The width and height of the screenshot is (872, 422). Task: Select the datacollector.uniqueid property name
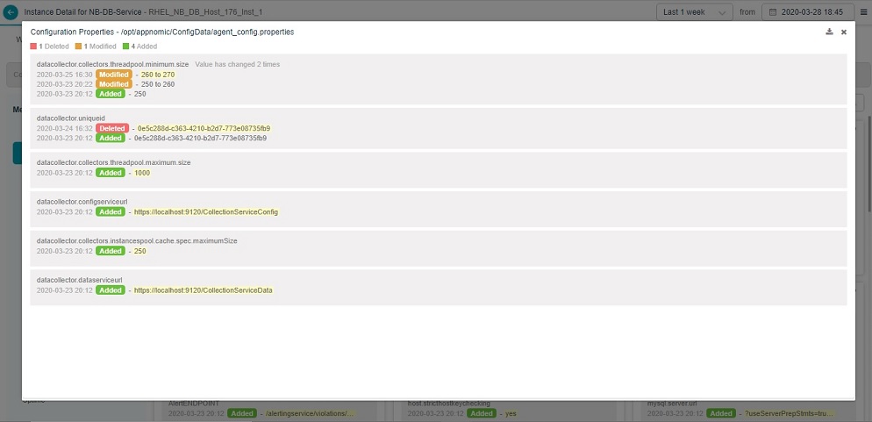coord(71,118)
